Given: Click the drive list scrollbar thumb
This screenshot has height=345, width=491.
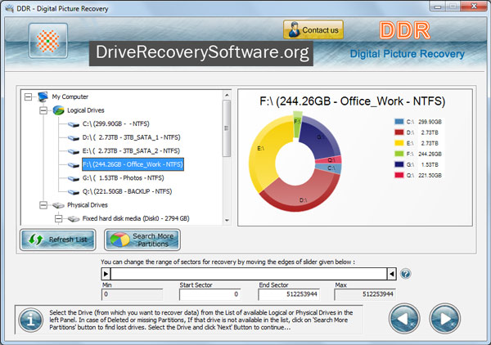Looking at the screenshot, I should 227,128.
